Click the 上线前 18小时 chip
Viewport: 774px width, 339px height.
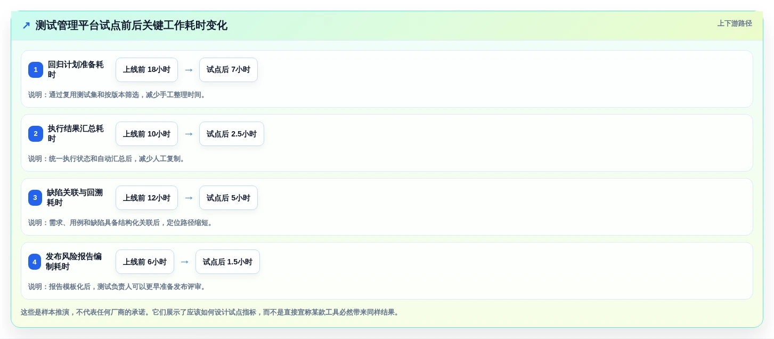146,70
